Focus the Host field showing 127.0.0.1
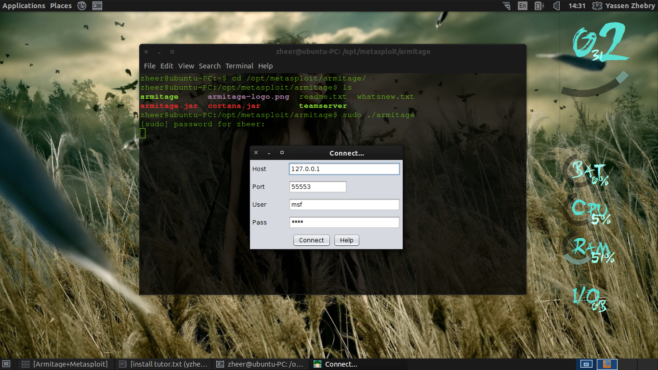Screen dimensions: 658x370 (344, 169)
